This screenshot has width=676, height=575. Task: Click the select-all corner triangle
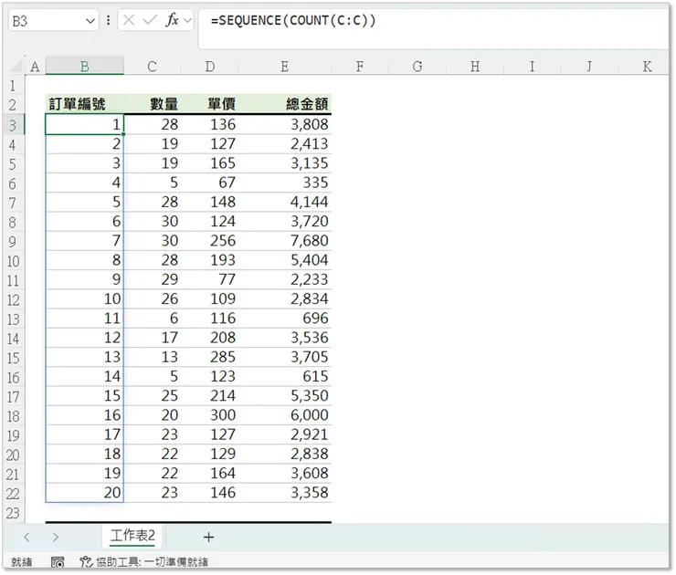pos(16,66)
